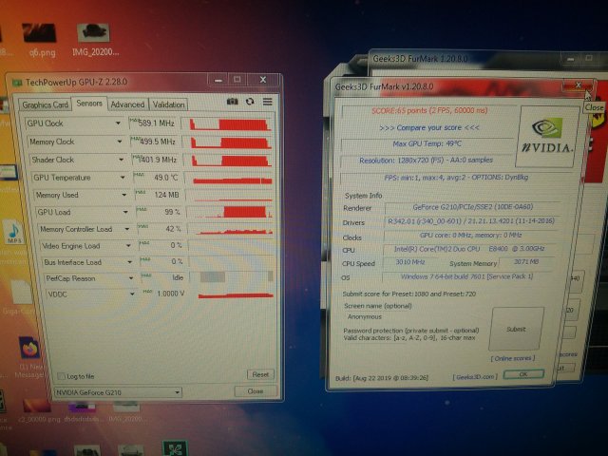Open the GPU-Z hamburger menu
Image resolution: width=608 pixels, height=456 pixels.
coord(268,102)
